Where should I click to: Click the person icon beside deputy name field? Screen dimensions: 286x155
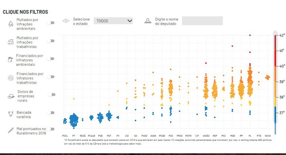click(x=148, y=21)
